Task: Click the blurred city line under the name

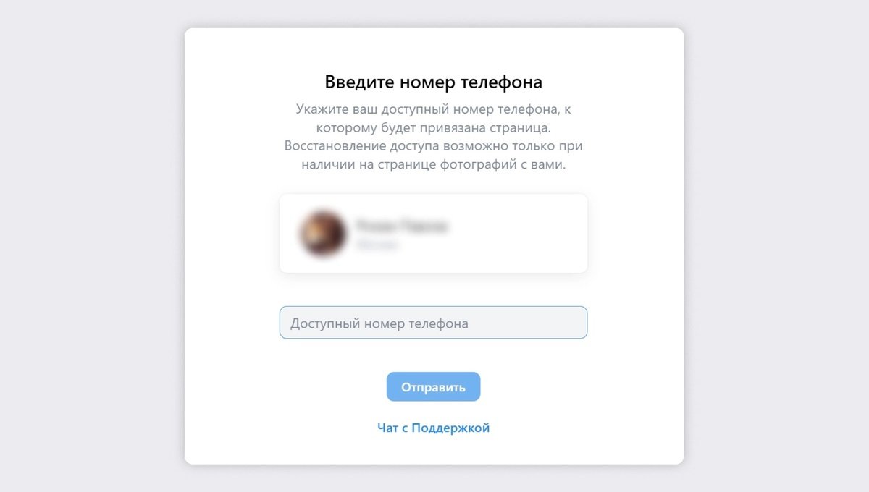Action: pyautogui.click(x=377, y=245)
